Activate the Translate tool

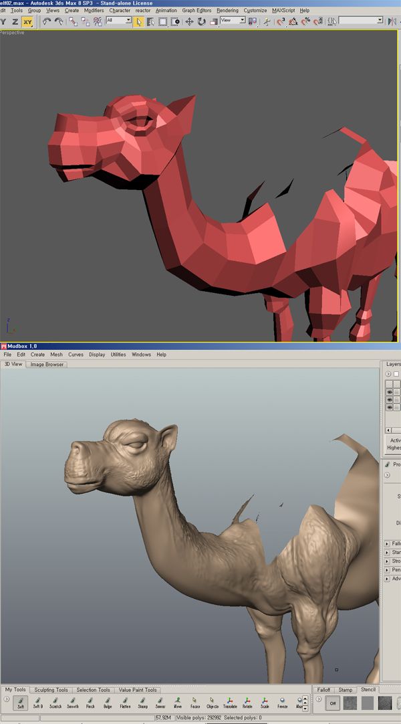tap(230, 703)
